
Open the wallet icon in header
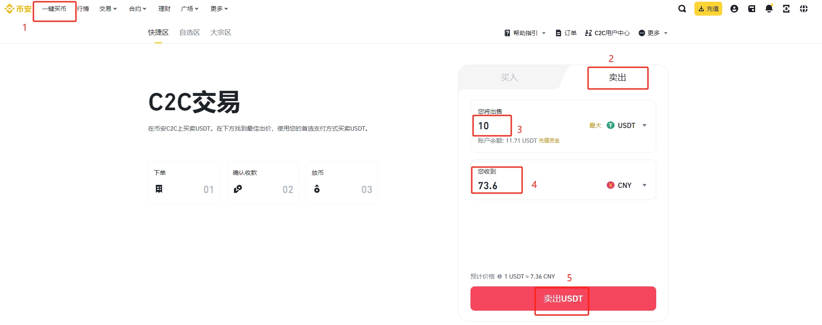(x=752, y=9)
